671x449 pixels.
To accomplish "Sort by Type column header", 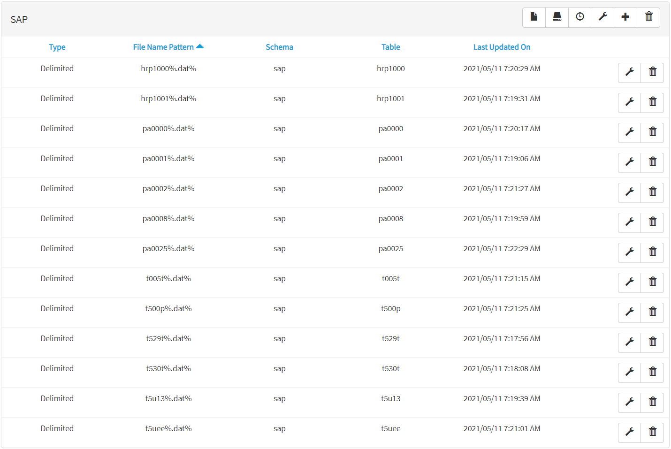I will (57, 47).
